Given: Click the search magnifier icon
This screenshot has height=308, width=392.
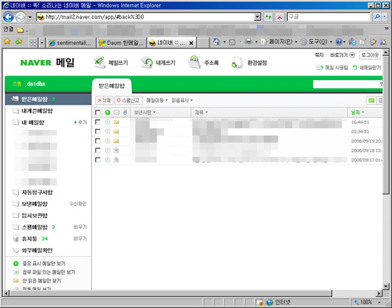Looking at the screenshot, I should click(377, 17).
